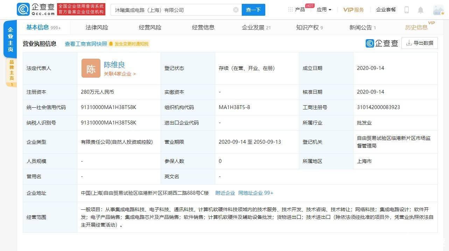
Task: Click the region value 上海市
Action: pyautogui.click(x=364, y=161)
